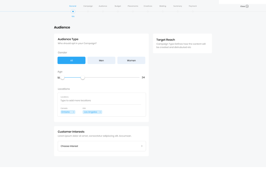Click the Ontario location tag text
This screenshot has height=169, width=266.
[x=65, y=112]
